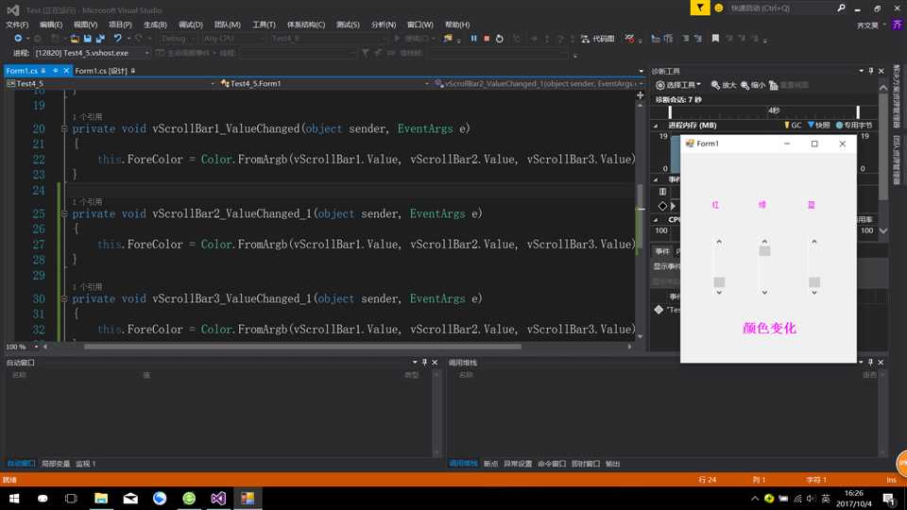
Task: Open the 文件(F) menu
Action: pos(17,25)
